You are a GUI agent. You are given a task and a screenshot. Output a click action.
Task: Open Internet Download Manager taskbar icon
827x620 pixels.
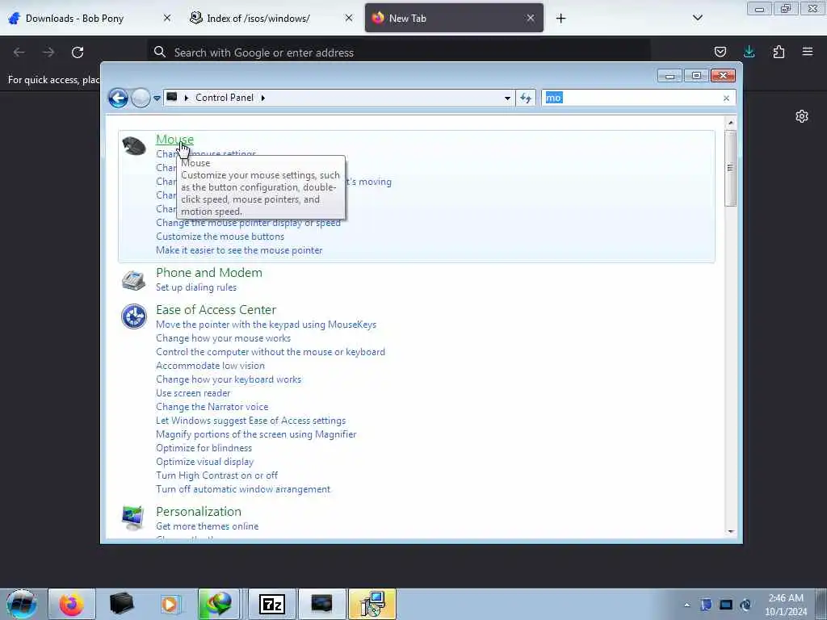[x=220, y=604]
